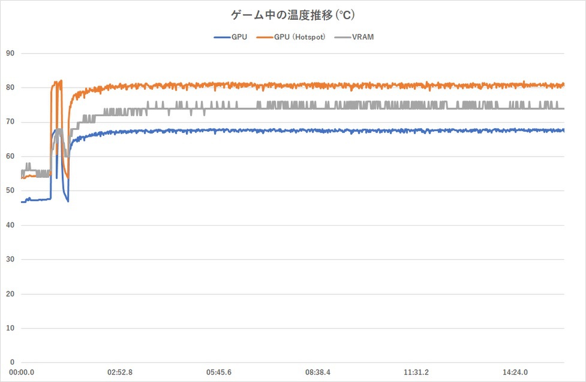Image resolution: width=586 pixels, height=382 pixels.
Task: Click the 30 label on the vertical axis
Action: click(10, 260)
